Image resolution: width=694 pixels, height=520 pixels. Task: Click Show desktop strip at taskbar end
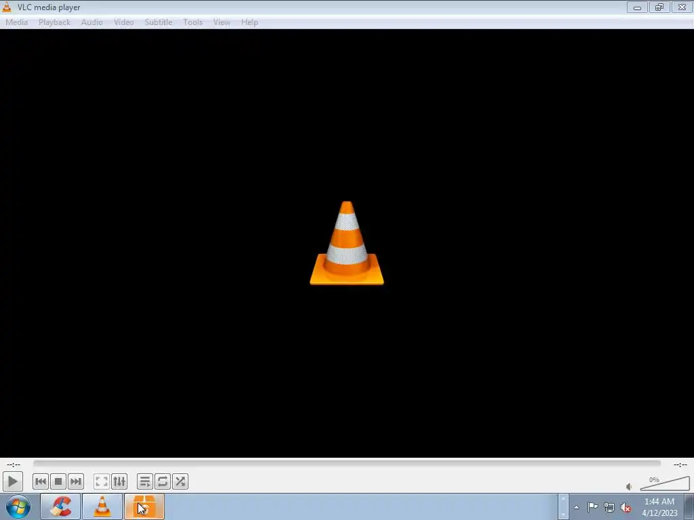689,507
